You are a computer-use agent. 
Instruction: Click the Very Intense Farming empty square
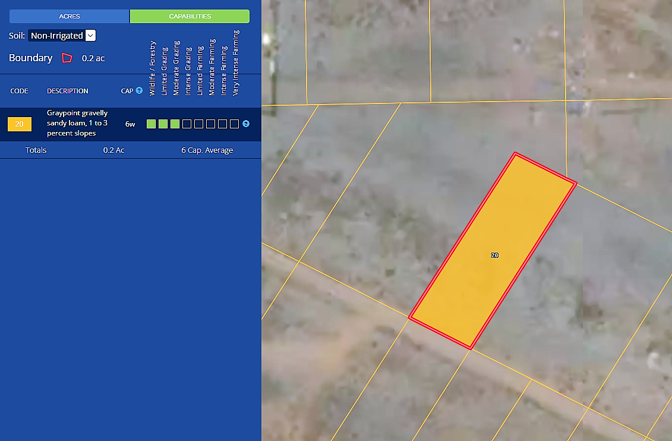click(x=234, y=124)
